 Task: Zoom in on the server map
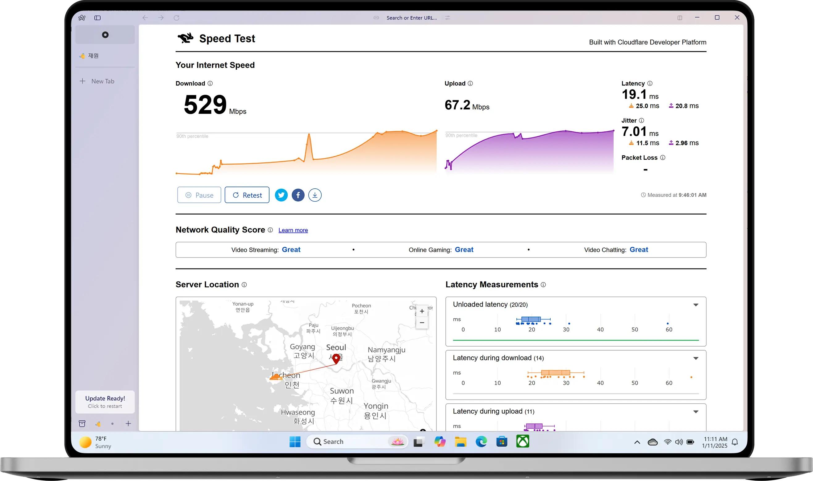tap(422, 311)
